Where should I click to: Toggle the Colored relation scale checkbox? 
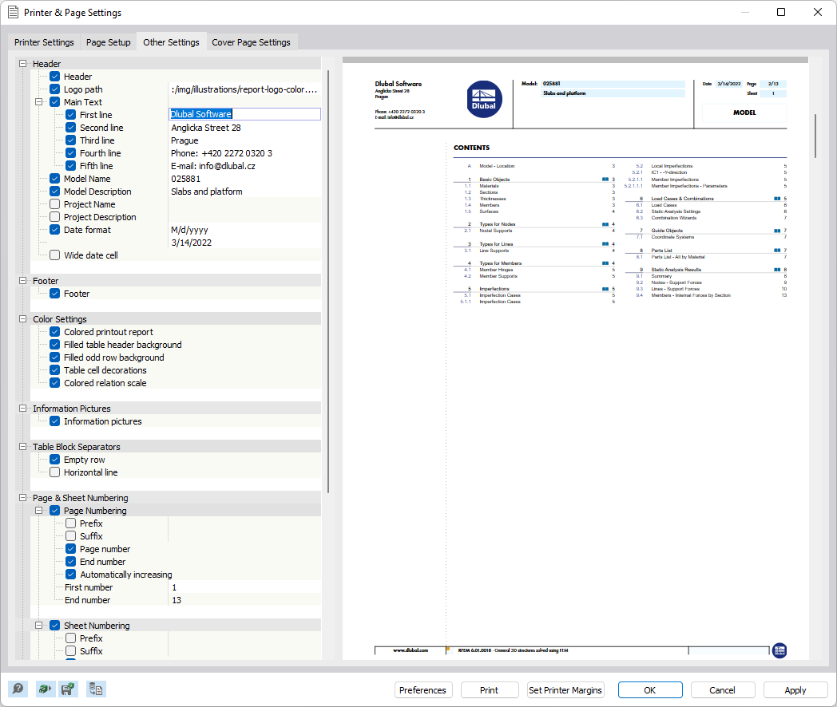point(55,383)
